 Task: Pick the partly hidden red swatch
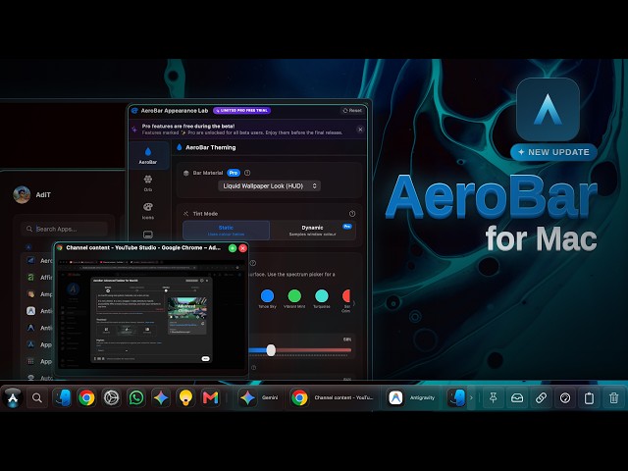(x=346, y=296)
